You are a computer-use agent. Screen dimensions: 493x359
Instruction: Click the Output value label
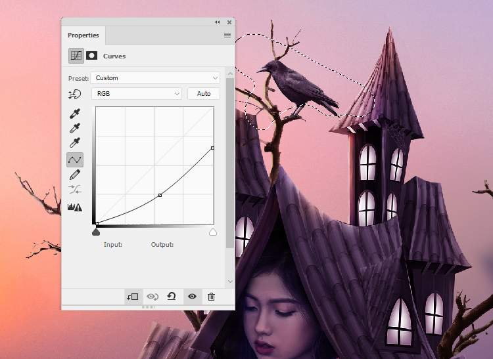coord(162,244)
